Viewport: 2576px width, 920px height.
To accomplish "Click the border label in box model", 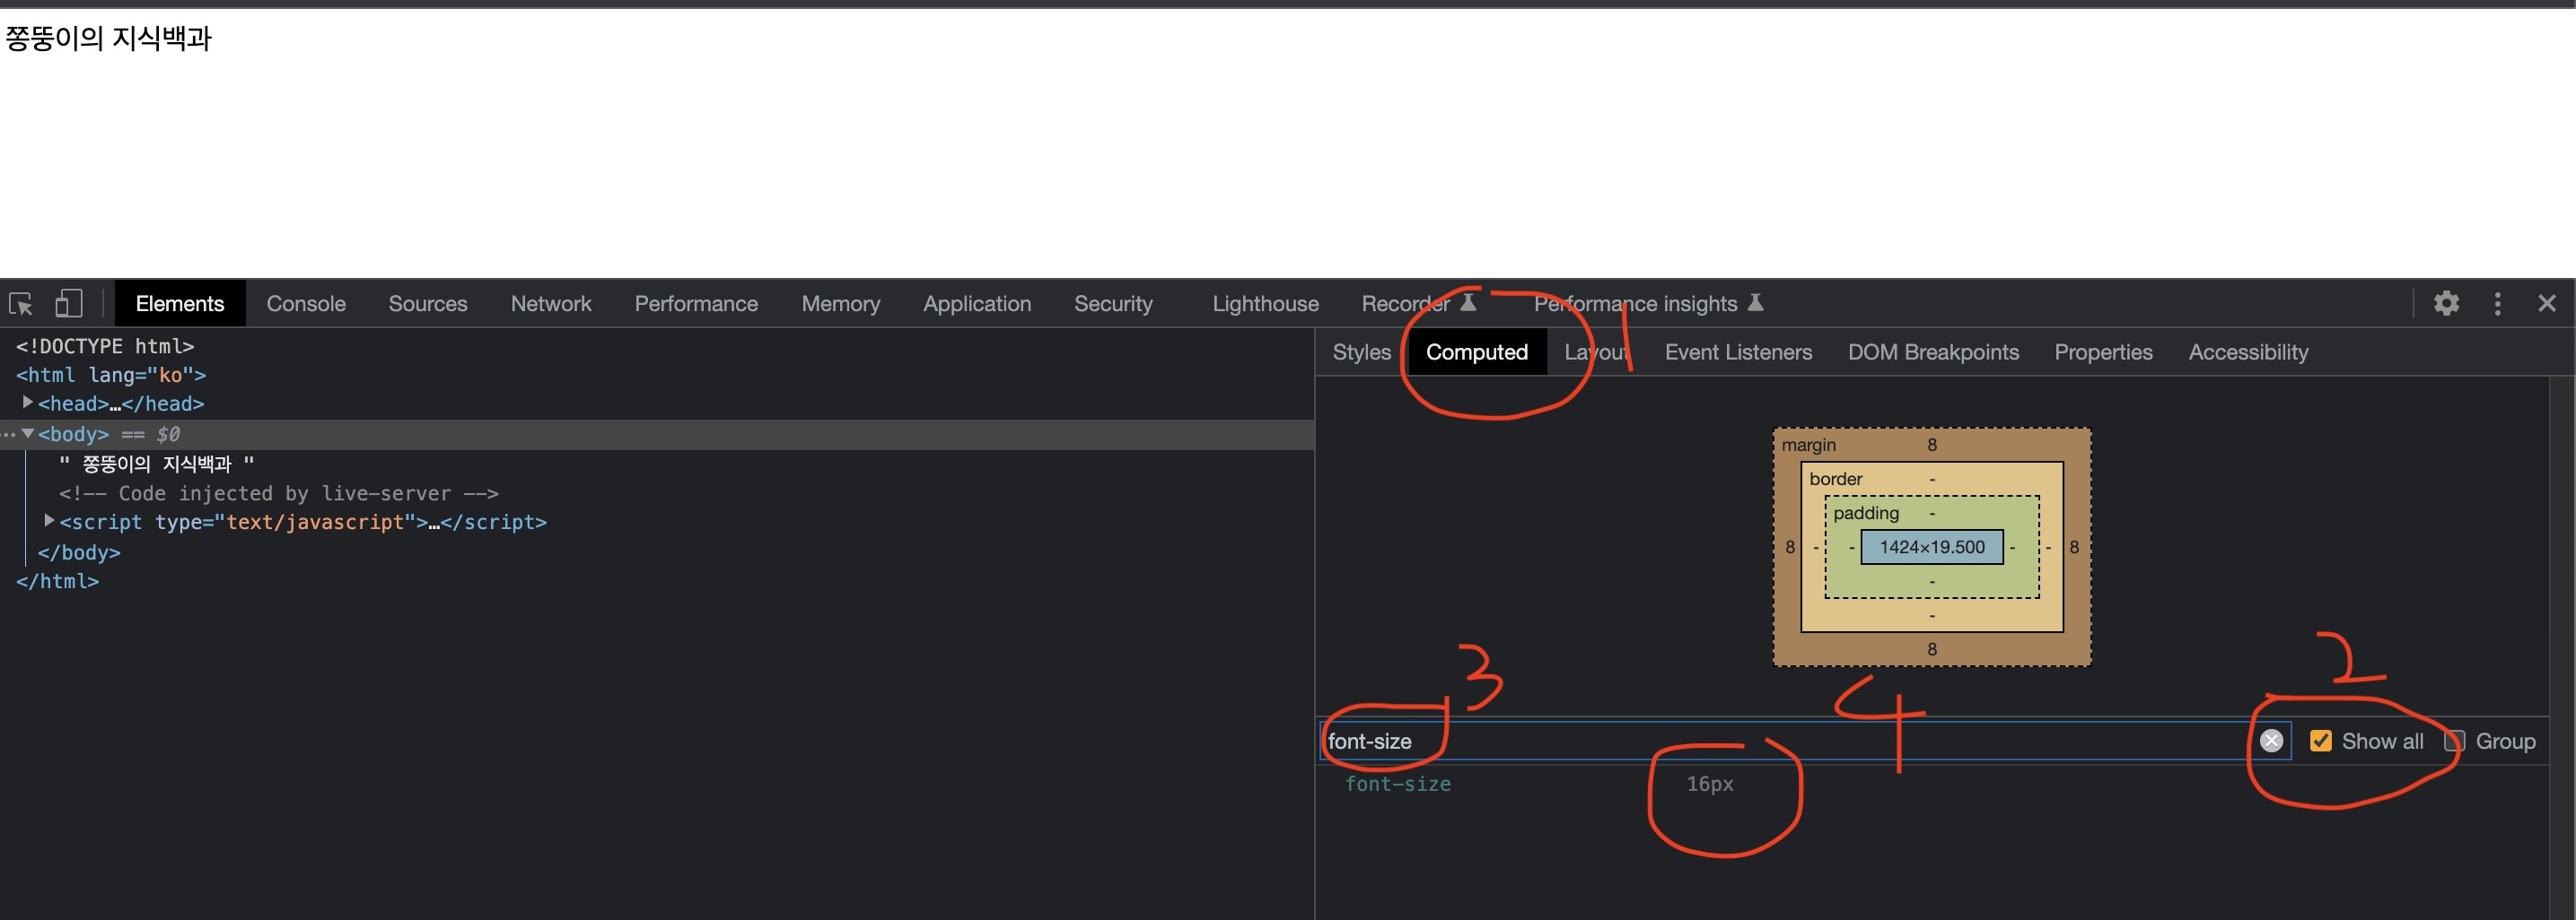I will click(1835, 479).
